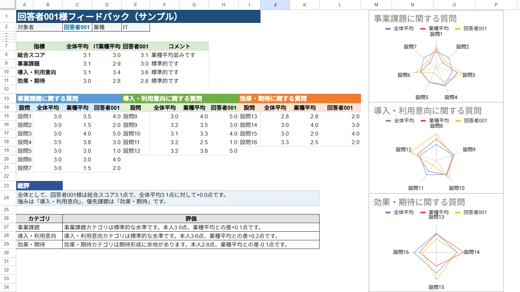Click the 事業課題に関する質問 chart title
Viewport: 520px width, 292px height.
tap(415, 19)
